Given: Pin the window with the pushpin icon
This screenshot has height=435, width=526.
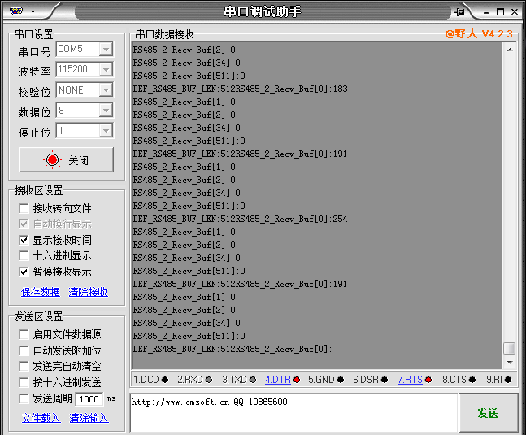Looking at the screenshot, I should [x=460, y=12].
